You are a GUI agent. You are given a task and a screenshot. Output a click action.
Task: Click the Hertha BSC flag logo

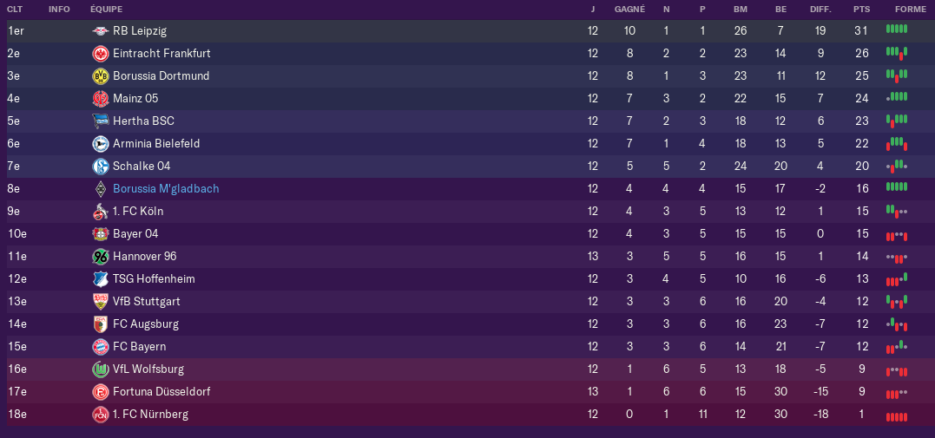tap(100, 121)
